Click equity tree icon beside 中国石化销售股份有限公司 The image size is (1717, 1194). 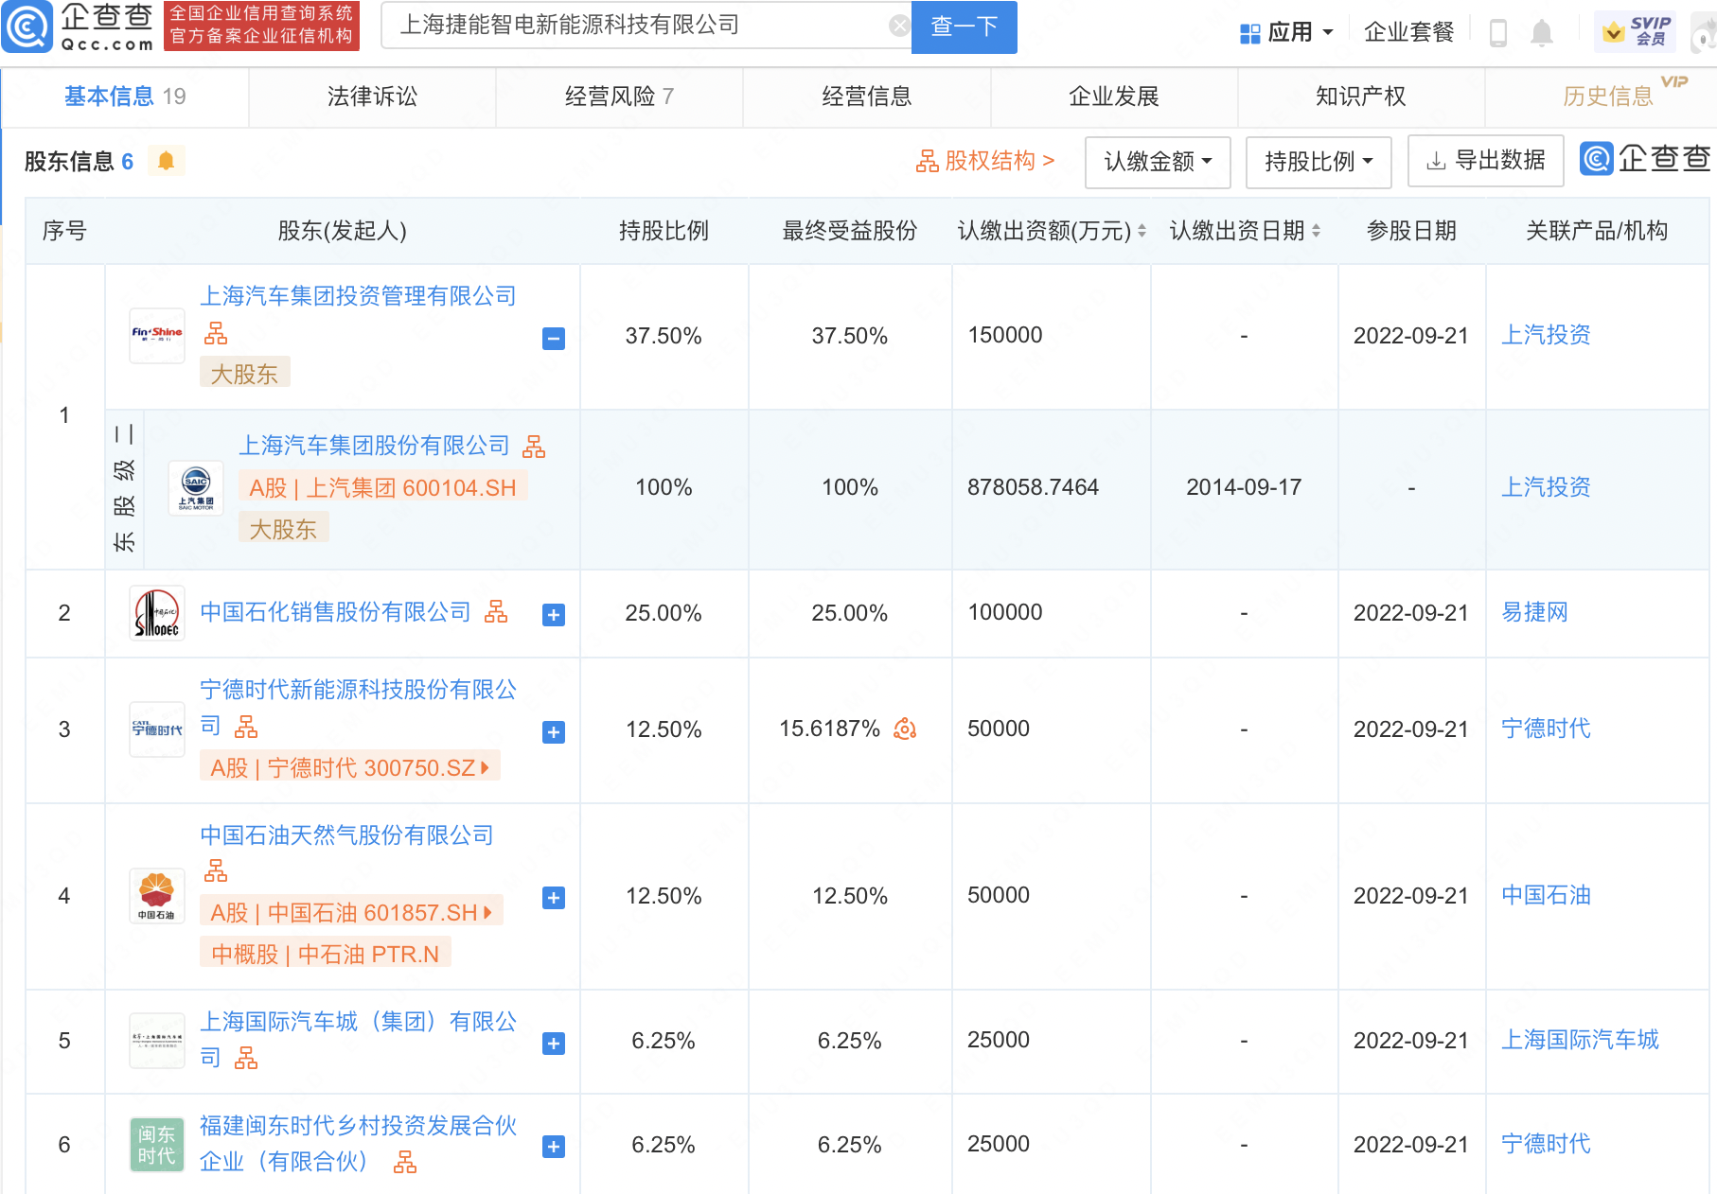point(496,612)
